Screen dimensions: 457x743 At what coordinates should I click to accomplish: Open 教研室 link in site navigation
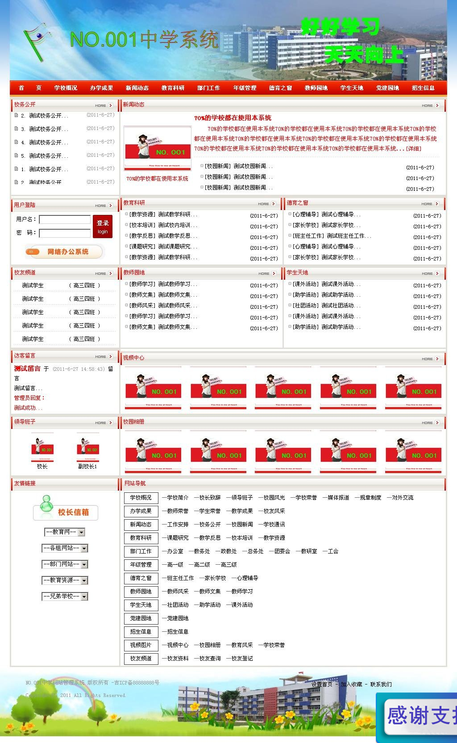click(x=309, y=551)
